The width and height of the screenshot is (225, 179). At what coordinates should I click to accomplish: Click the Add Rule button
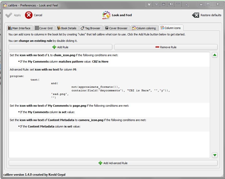point(60,47)
